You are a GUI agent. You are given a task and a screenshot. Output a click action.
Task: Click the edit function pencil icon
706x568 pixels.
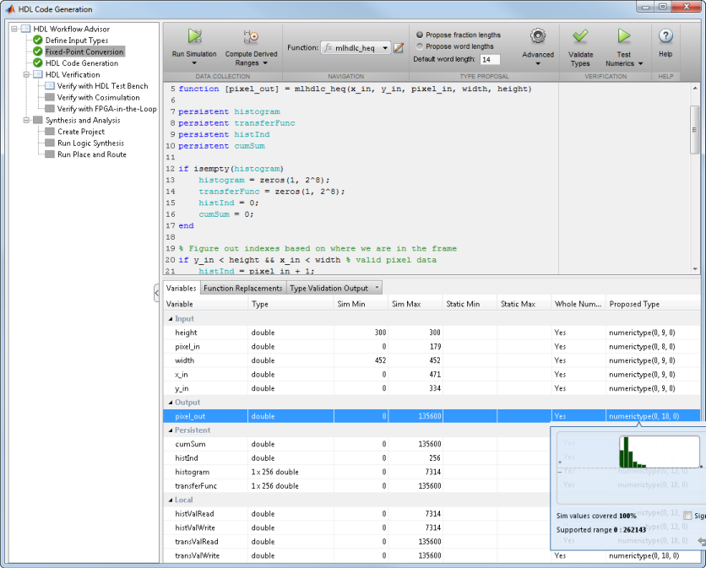tap(399, 48)
